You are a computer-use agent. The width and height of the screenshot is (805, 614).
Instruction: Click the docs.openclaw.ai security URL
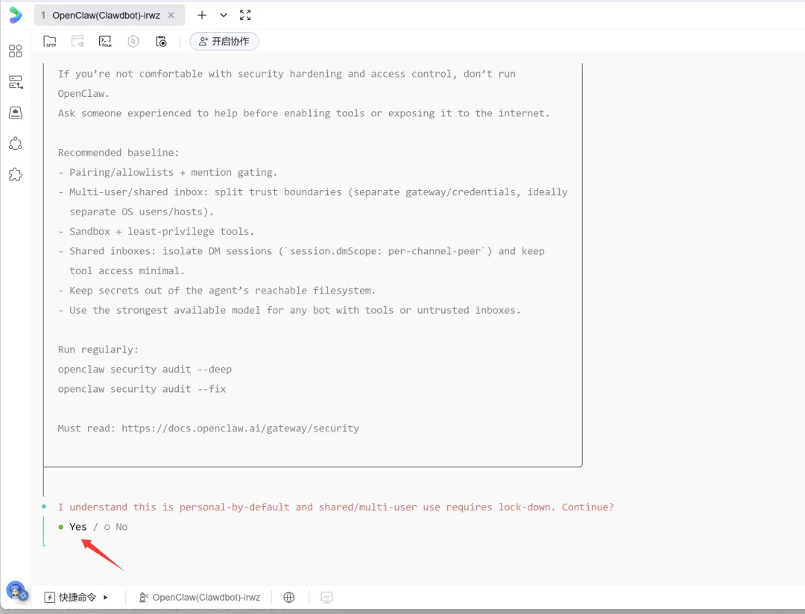(x=240, y=428)
